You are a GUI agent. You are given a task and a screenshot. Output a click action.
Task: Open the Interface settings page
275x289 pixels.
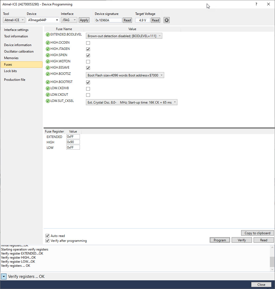(x=16, y=30)
